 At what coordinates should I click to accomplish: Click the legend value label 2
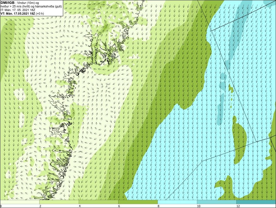[40, 206]
